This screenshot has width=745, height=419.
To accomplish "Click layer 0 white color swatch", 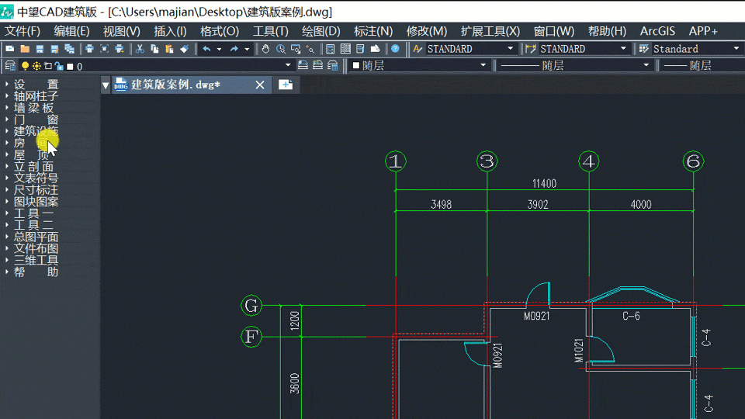I will [71, 67].
